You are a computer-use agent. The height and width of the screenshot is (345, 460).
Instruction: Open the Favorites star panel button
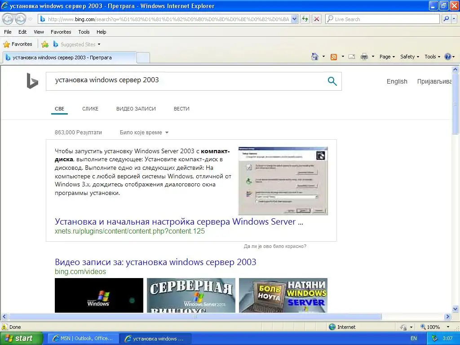pyautogui.click(x=18, y=44)
